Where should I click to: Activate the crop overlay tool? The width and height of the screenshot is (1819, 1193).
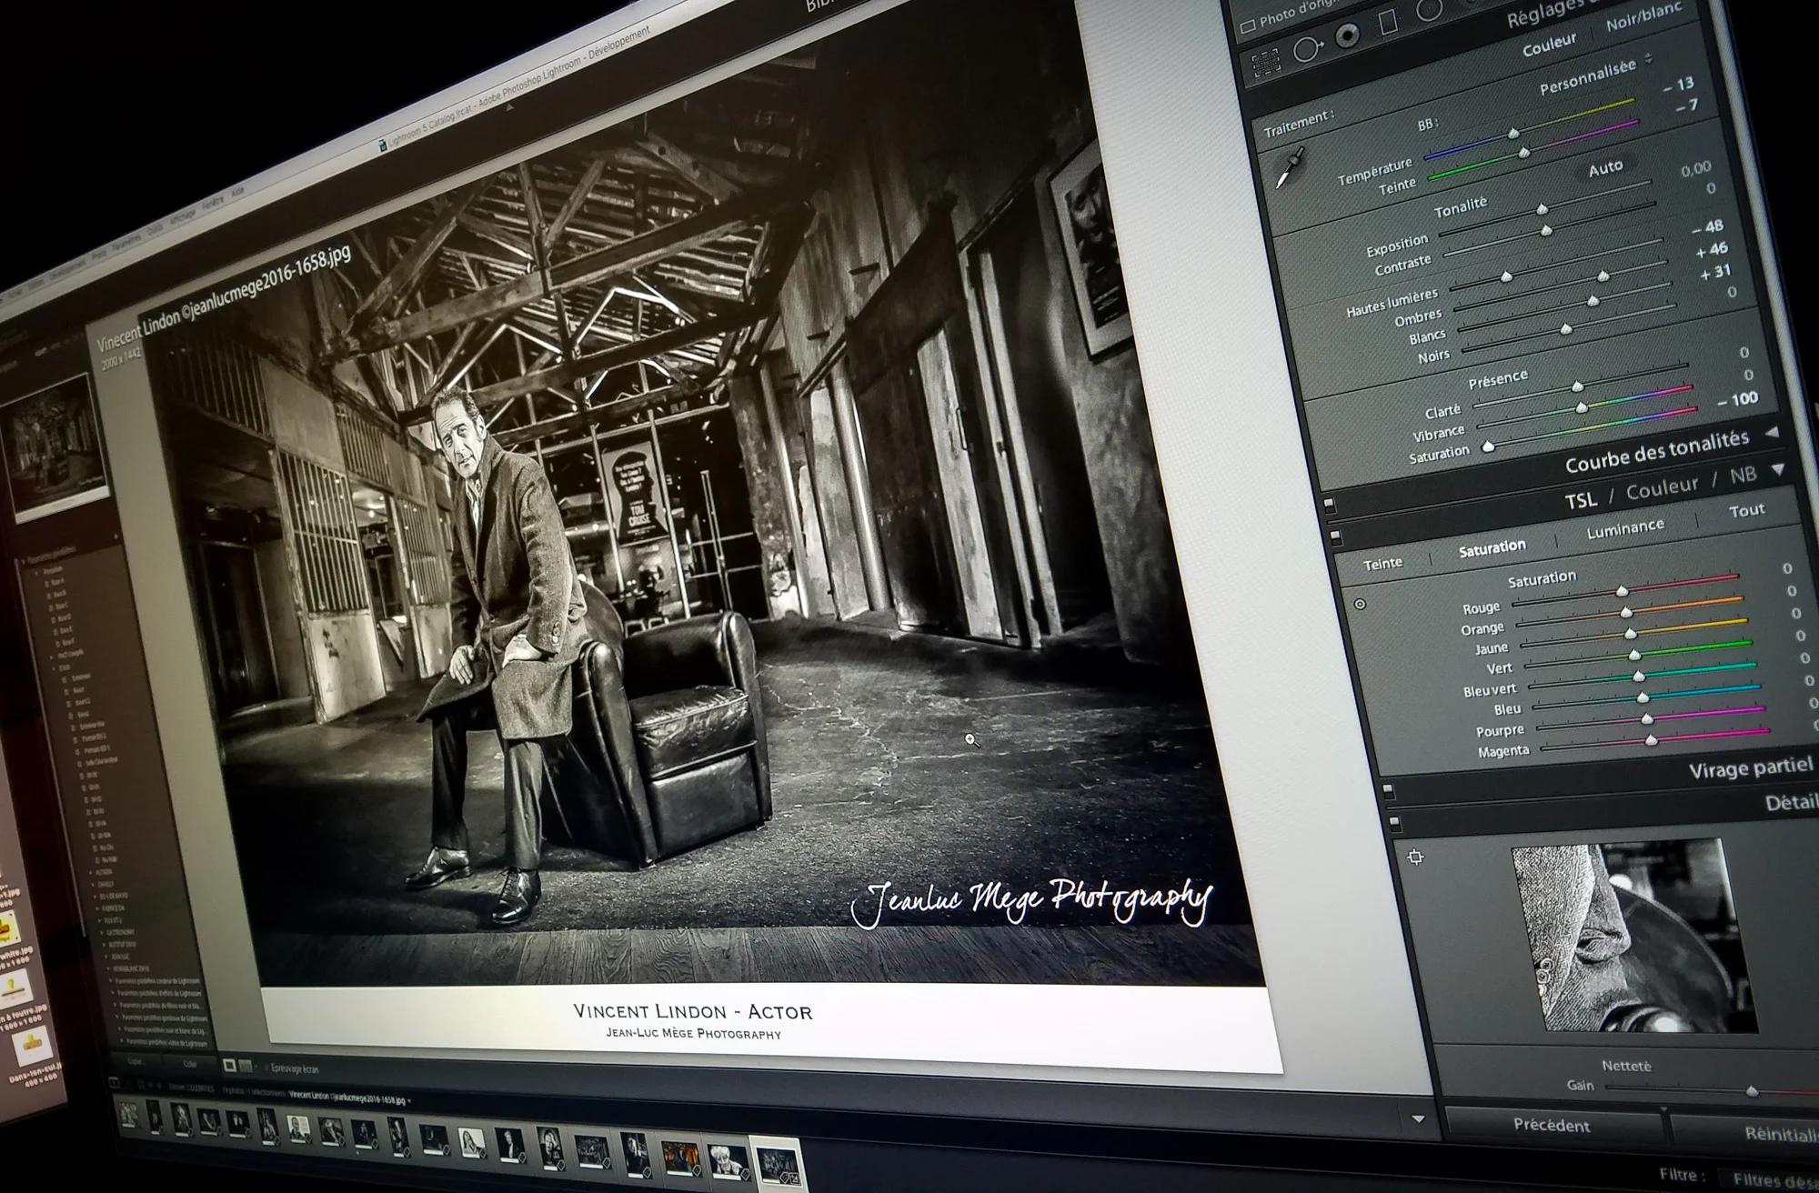[x=1265, y=63]
